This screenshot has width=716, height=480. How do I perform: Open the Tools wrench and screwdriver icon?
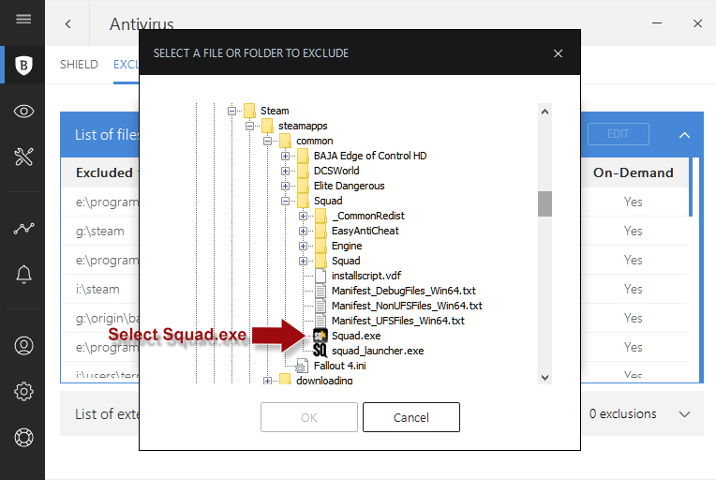pos(23,157)
